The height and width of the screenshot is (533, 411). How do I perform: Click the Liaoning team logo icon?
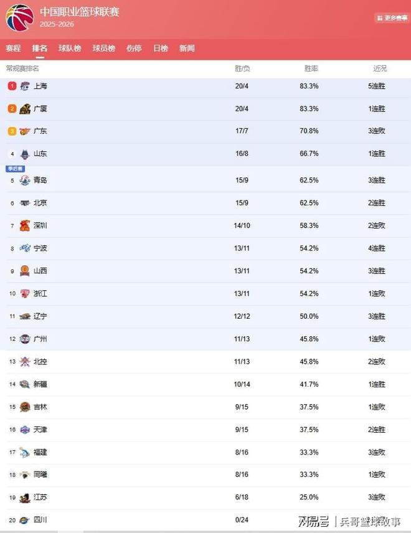click(x=25, y=316)
